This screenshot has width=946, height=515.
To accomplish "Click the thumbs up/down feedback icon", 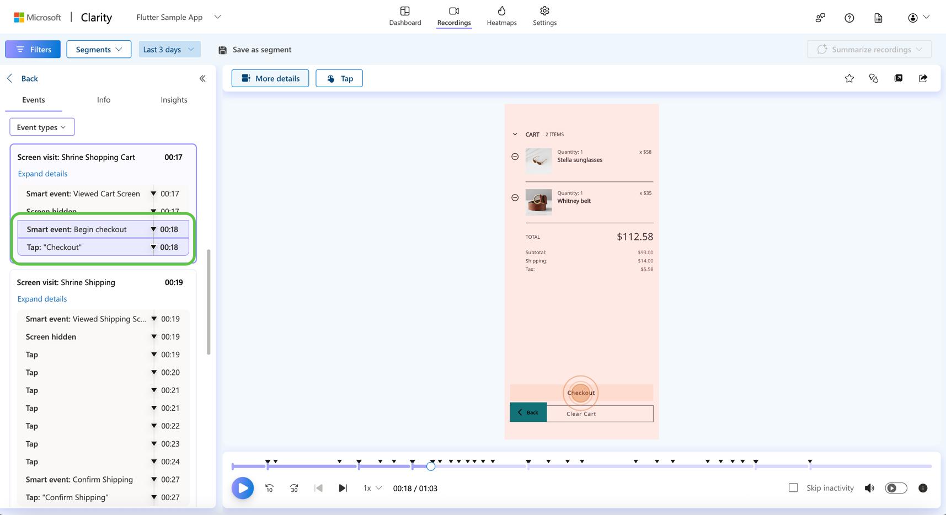I will point(874,78).
